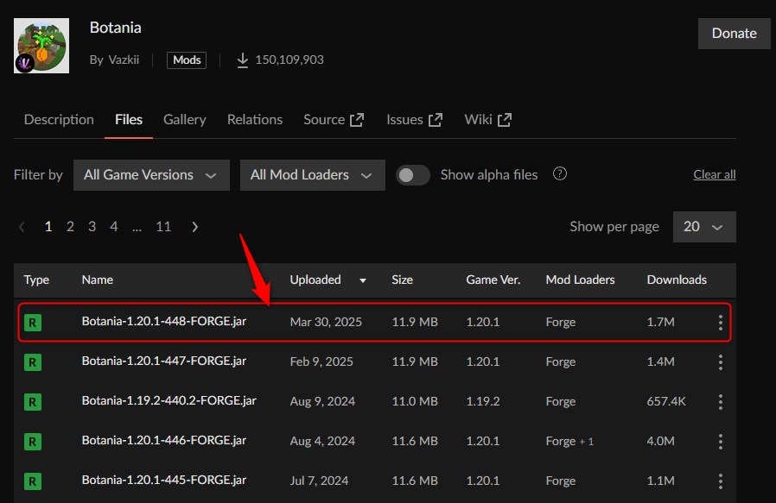Click the Mar 30, 2025 upload date
The width and height of the screenshot is (776, 503).
pyautogui.click(x=326, y=322)
